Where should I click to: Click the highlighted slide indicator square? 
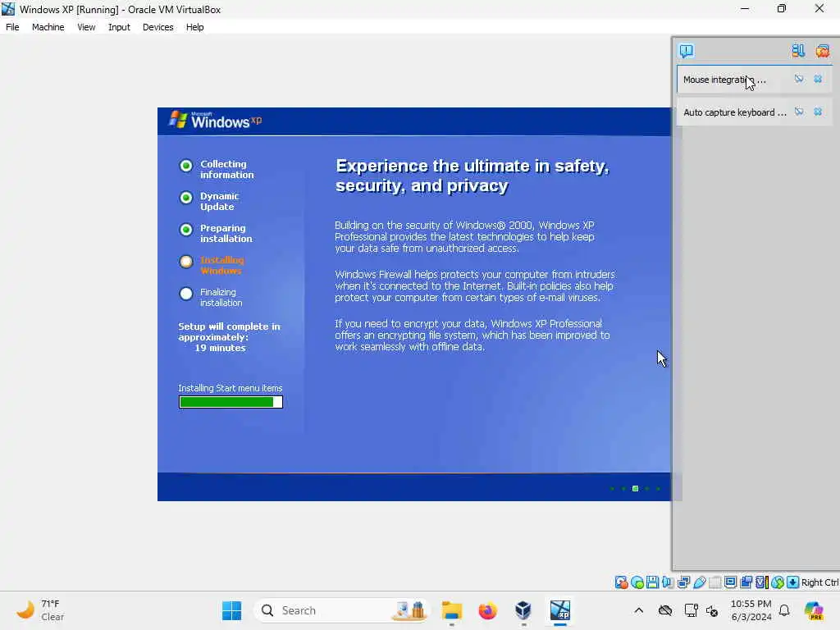(635, 489)
